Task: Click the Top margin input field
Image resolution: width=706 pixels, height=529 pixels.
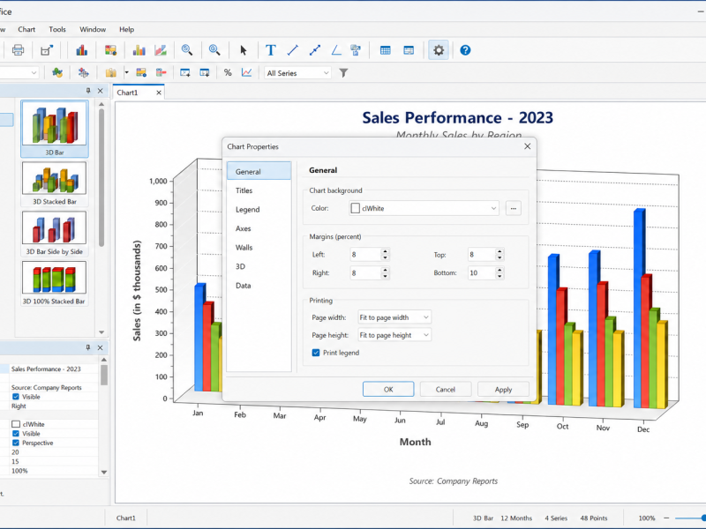Action: [x=481, y=255]
